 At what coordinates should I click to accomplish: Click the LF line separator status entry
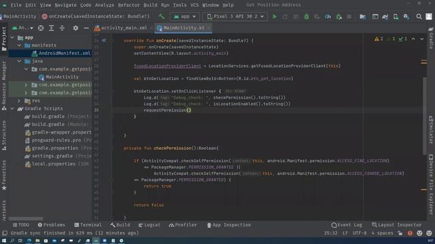345,233
